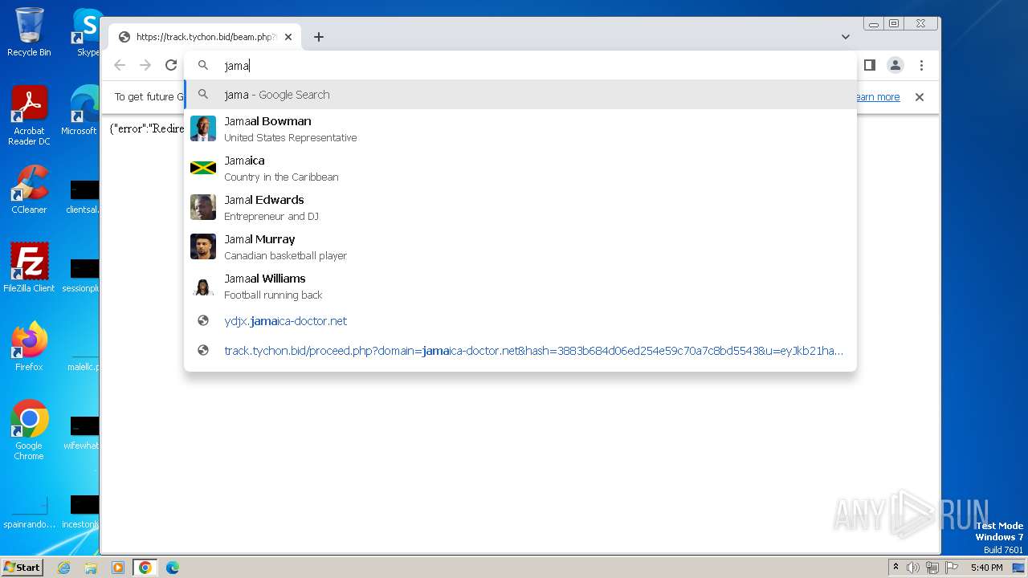Reload the page with the refresh icon
The image size is (1028, 578).
[x=170, y=65]
